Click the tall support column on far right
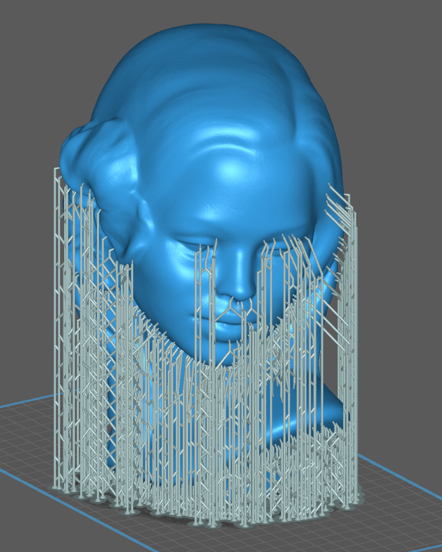This screenshot has height=552, width=442. tap(353, 348)
